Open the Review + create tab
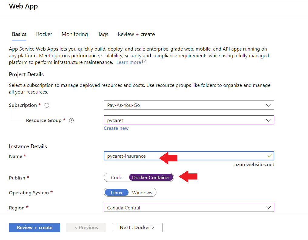 tap(136, 34)
